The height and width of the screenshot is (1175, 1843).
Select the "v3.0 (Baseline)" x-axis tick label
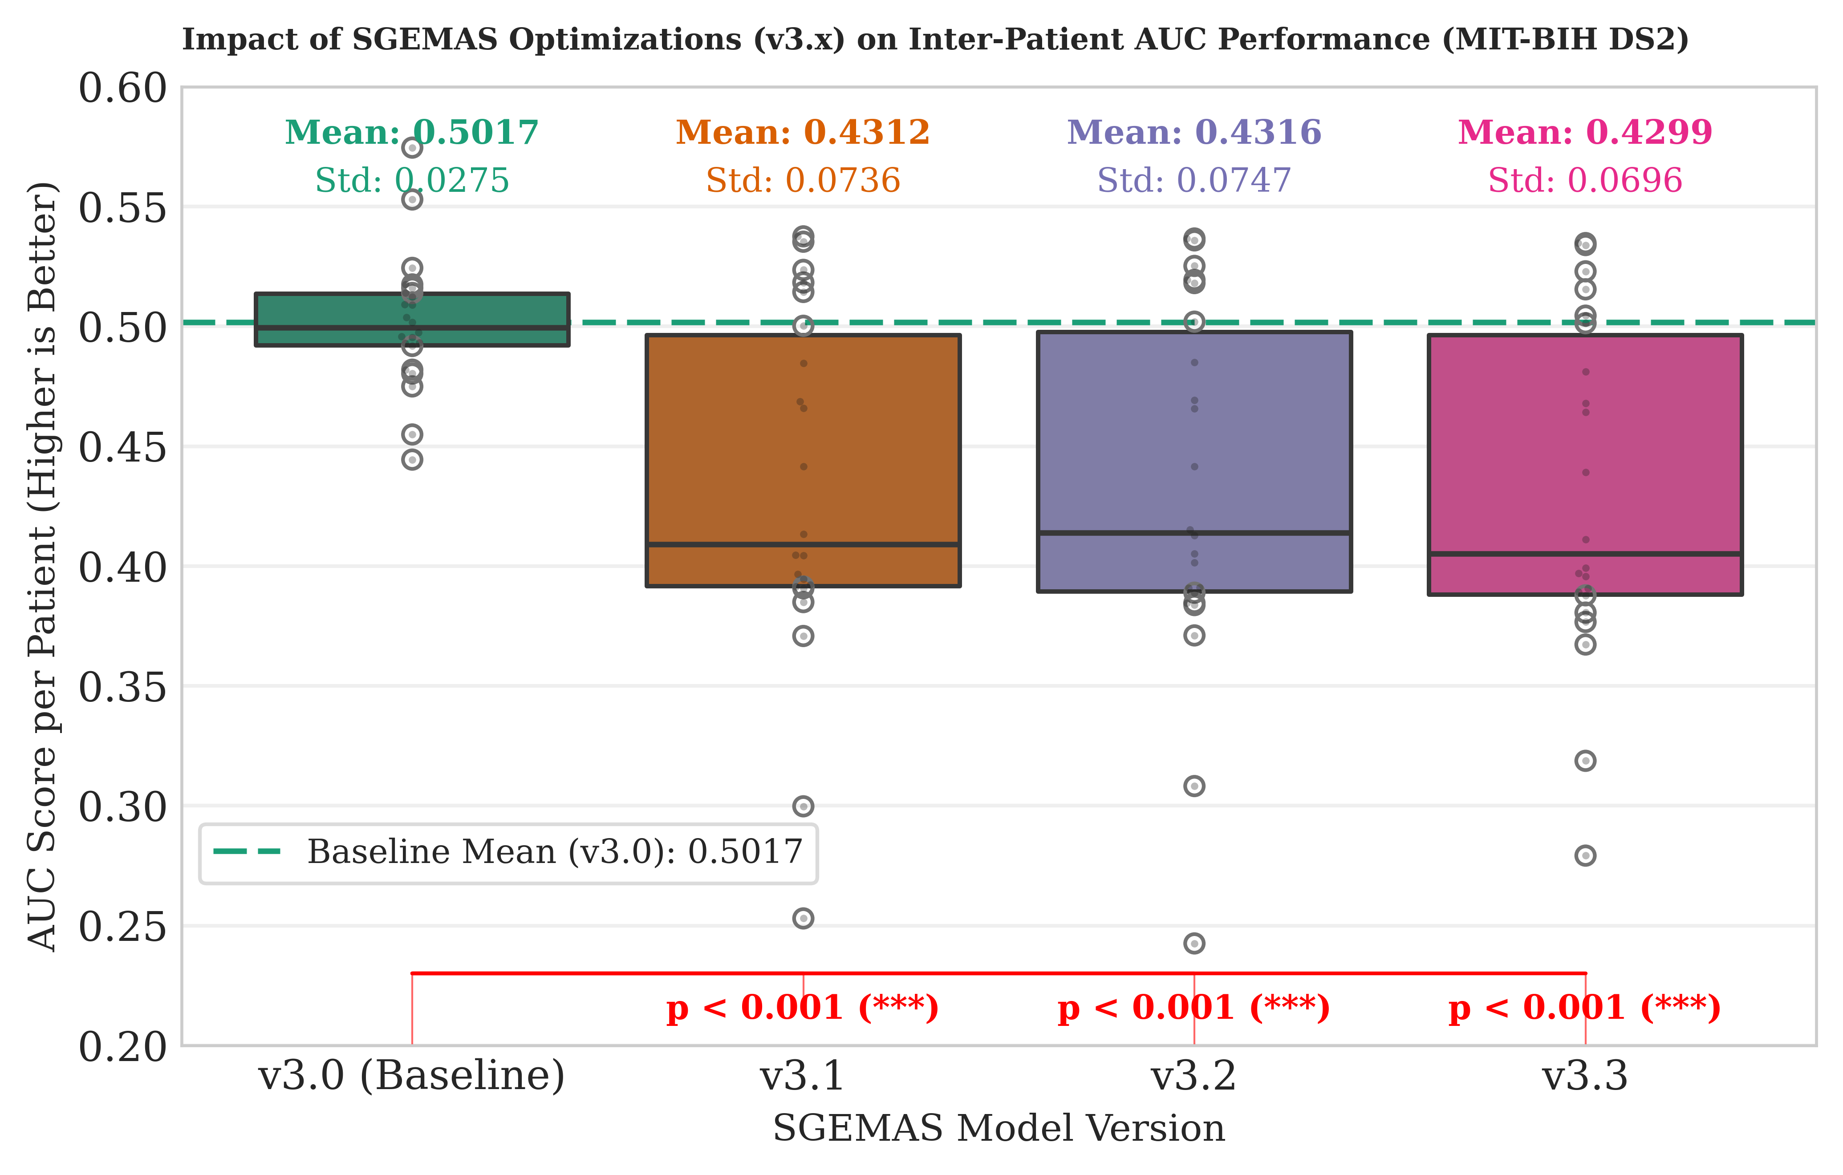point(412,1076)
